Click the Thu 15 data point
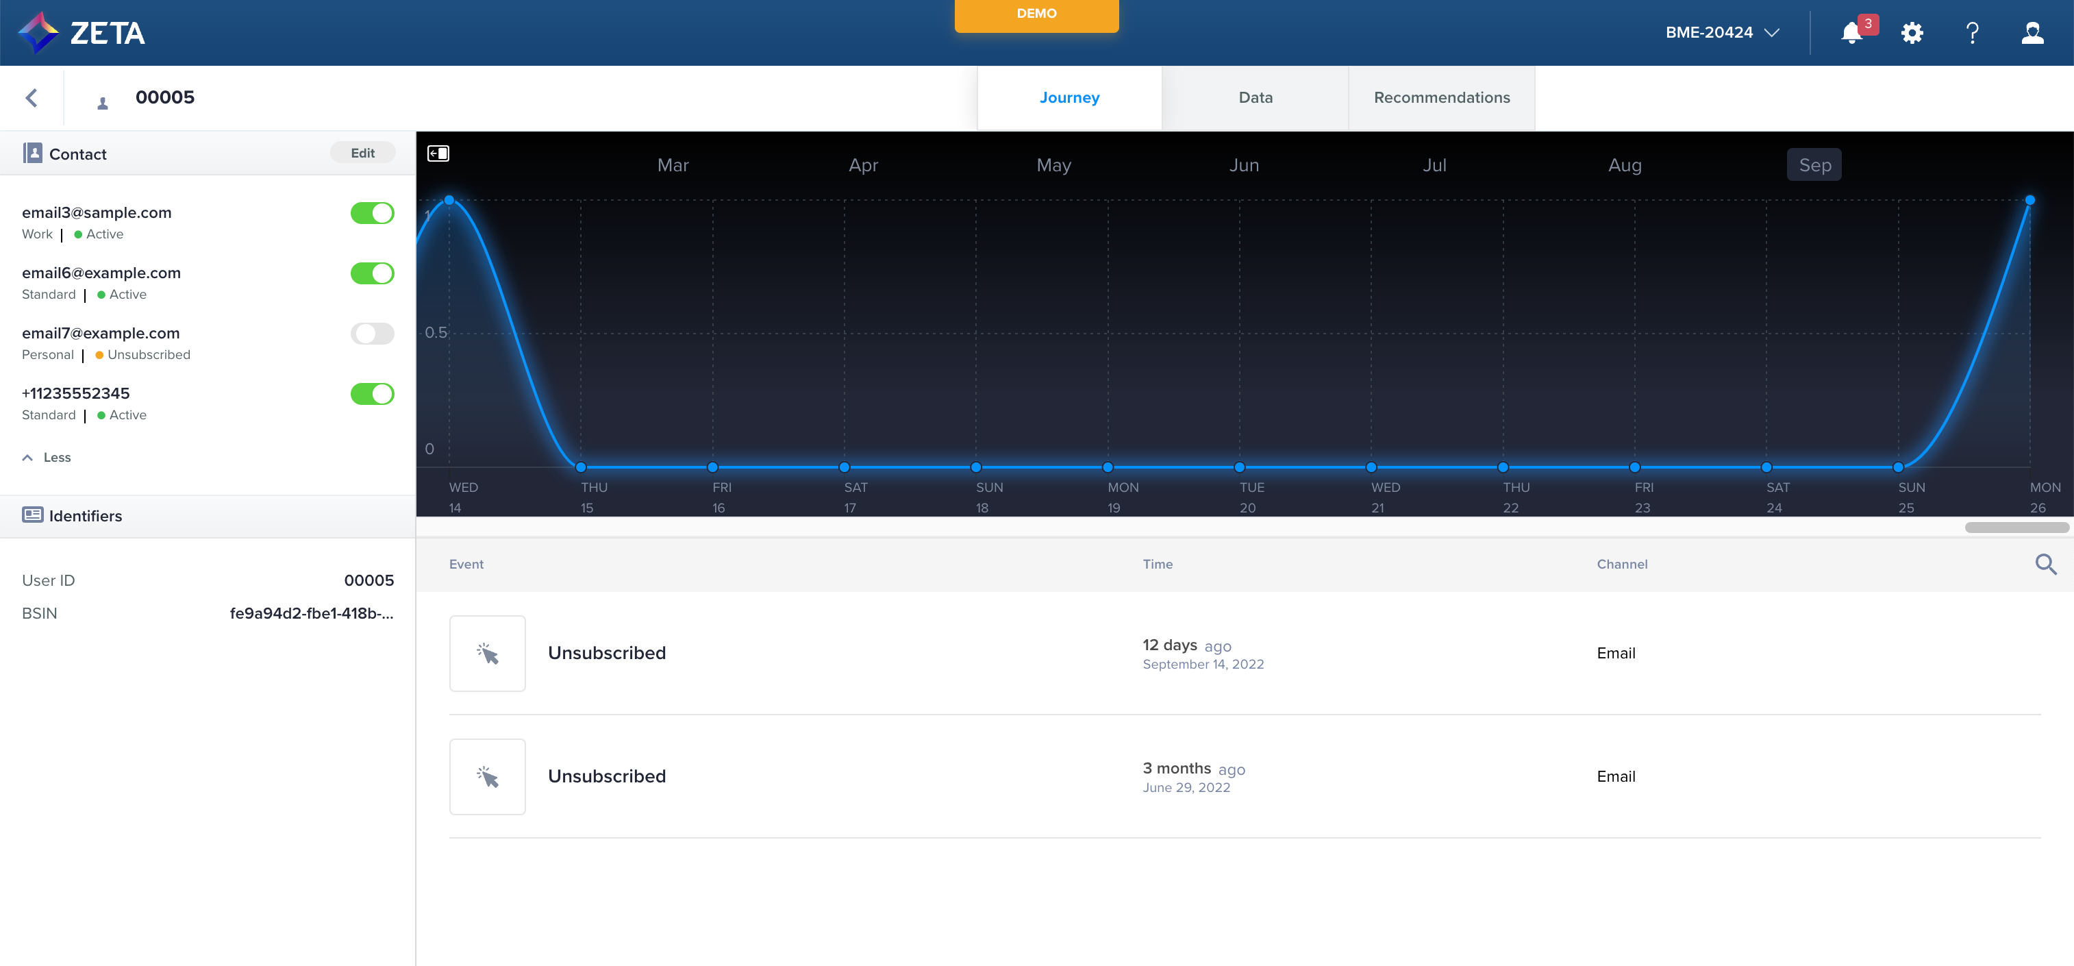This screenshot has width=2074, height=966. click(x=581, y=467)
